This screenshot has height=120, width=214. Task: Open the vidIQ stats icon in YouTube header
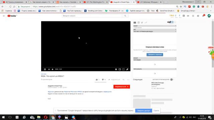(184, 16)
